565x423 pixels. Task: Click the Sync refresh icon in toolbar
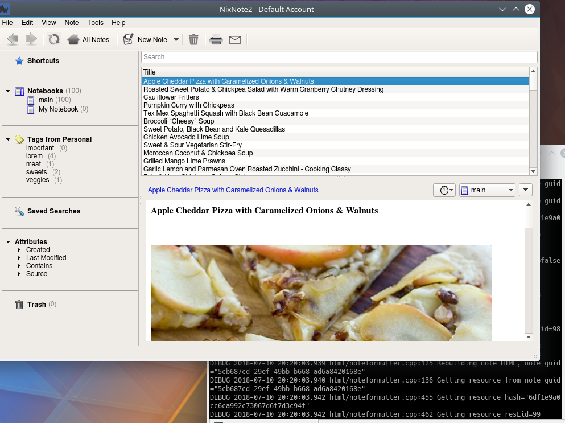pyautogui.click(x=54, y=39)
